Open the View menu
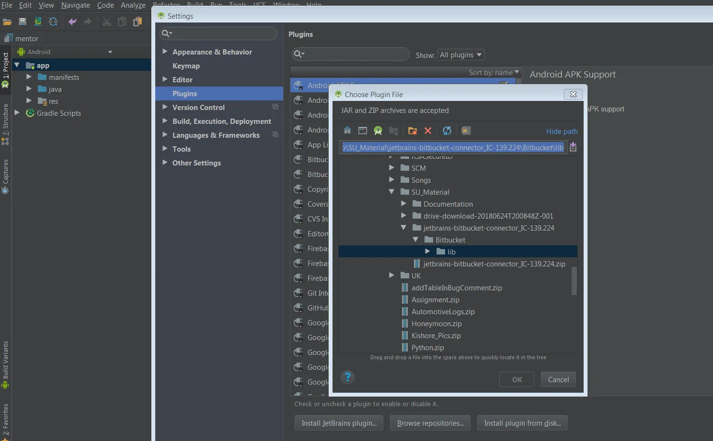 (46, 5)
